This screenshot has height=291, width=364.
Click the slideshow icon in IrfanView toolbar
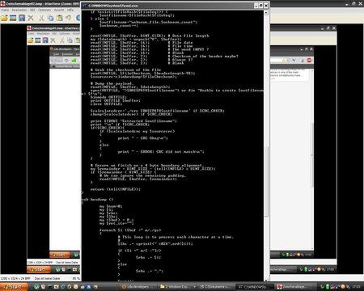(x=13, y=18)
